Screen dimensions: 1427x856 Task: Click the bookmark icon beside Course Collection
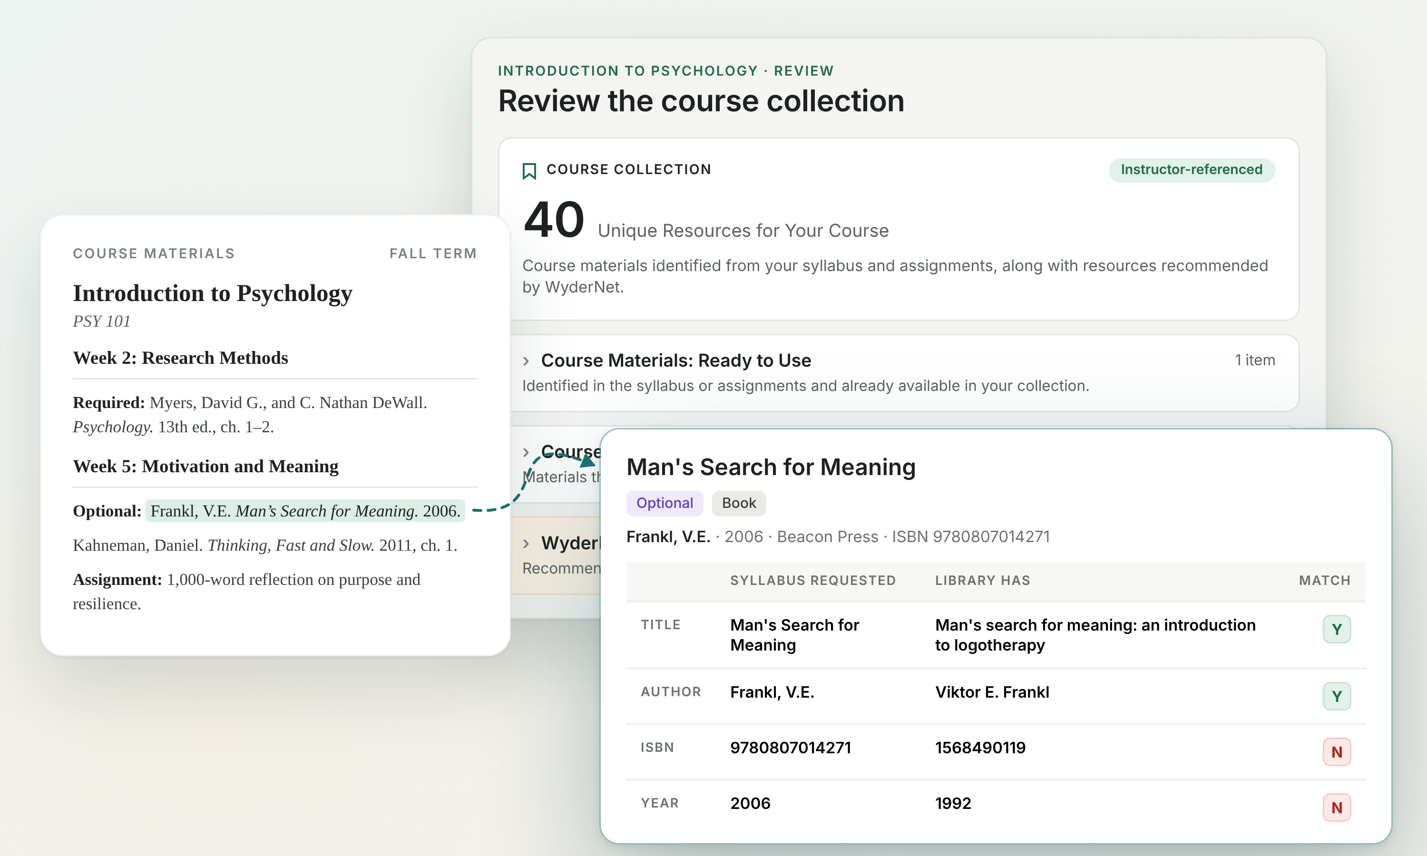[x=529, y=171]
